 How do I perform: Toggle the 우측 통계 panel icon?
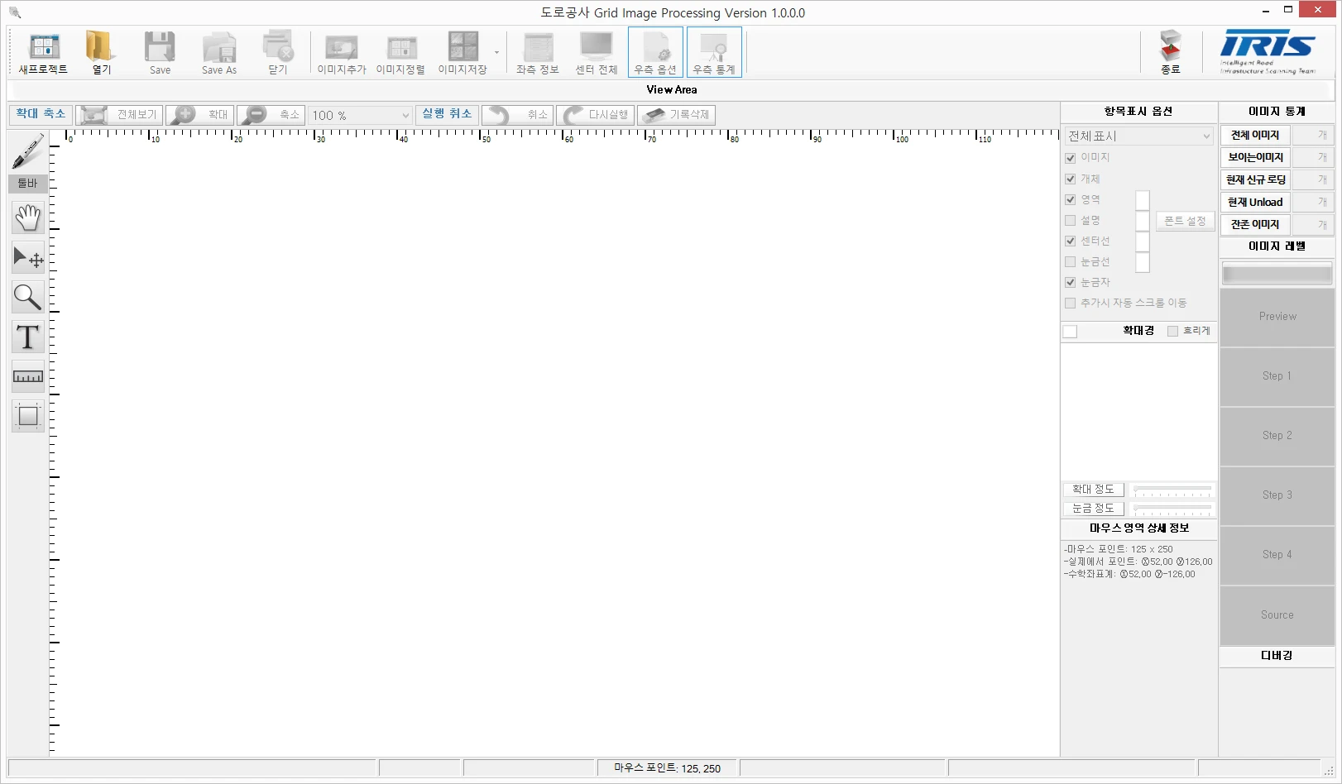[714, 52]
